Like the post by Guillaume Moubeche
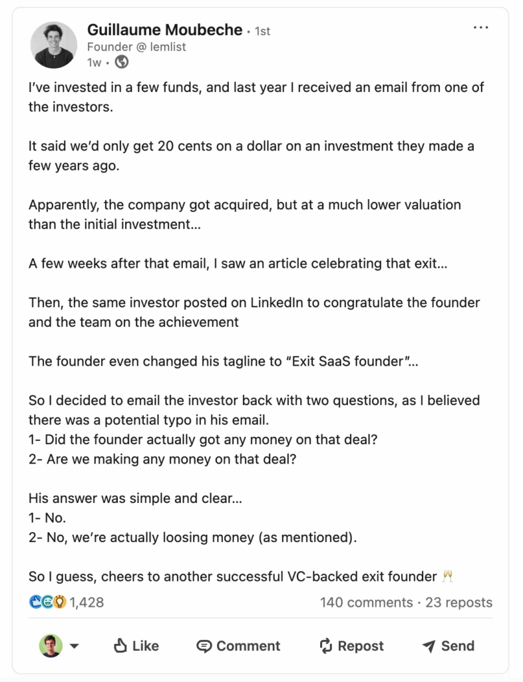This screenshot has height=682, width=523. (x=136, y=645)
